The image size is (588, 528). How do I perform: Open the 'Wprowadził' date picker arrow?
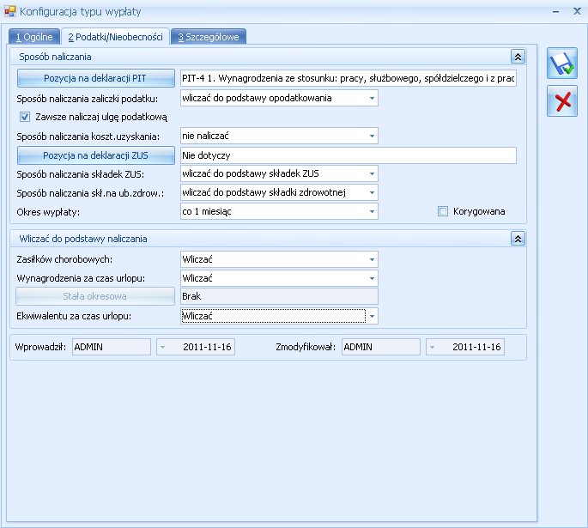(x=163, y=347)
